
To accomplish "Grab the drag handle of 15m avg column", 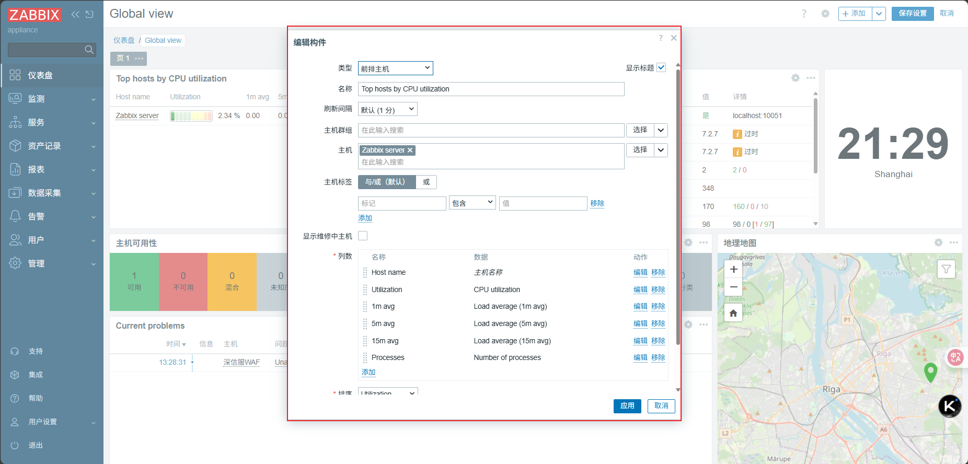I will tap(365, 341).
